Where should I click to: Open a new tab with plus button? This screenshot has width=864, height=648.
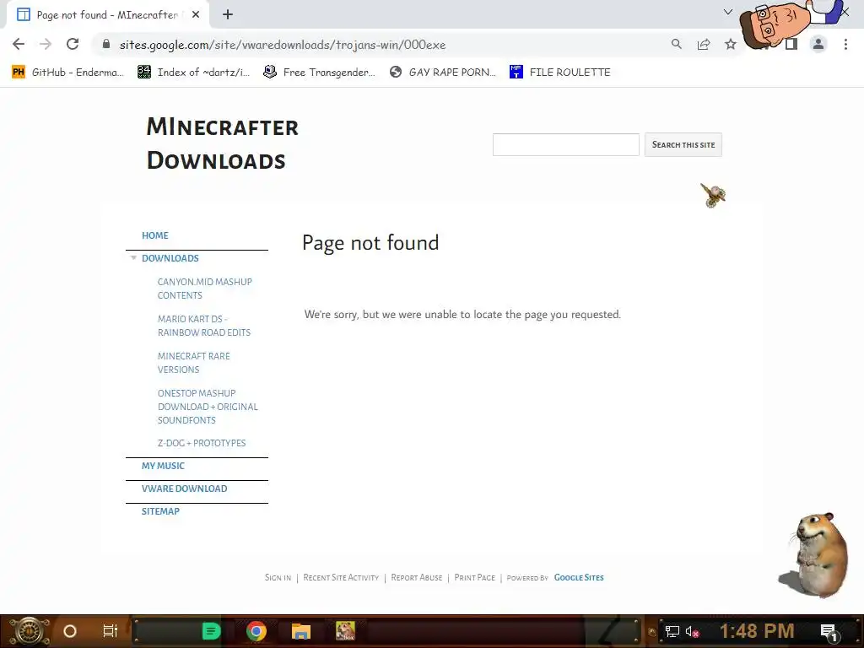[228, 15]
